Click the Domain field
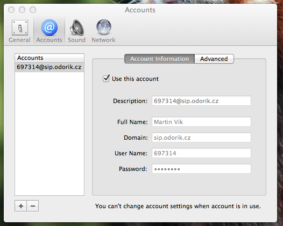This screenshot has height=226, width=283. pos(201,138)
